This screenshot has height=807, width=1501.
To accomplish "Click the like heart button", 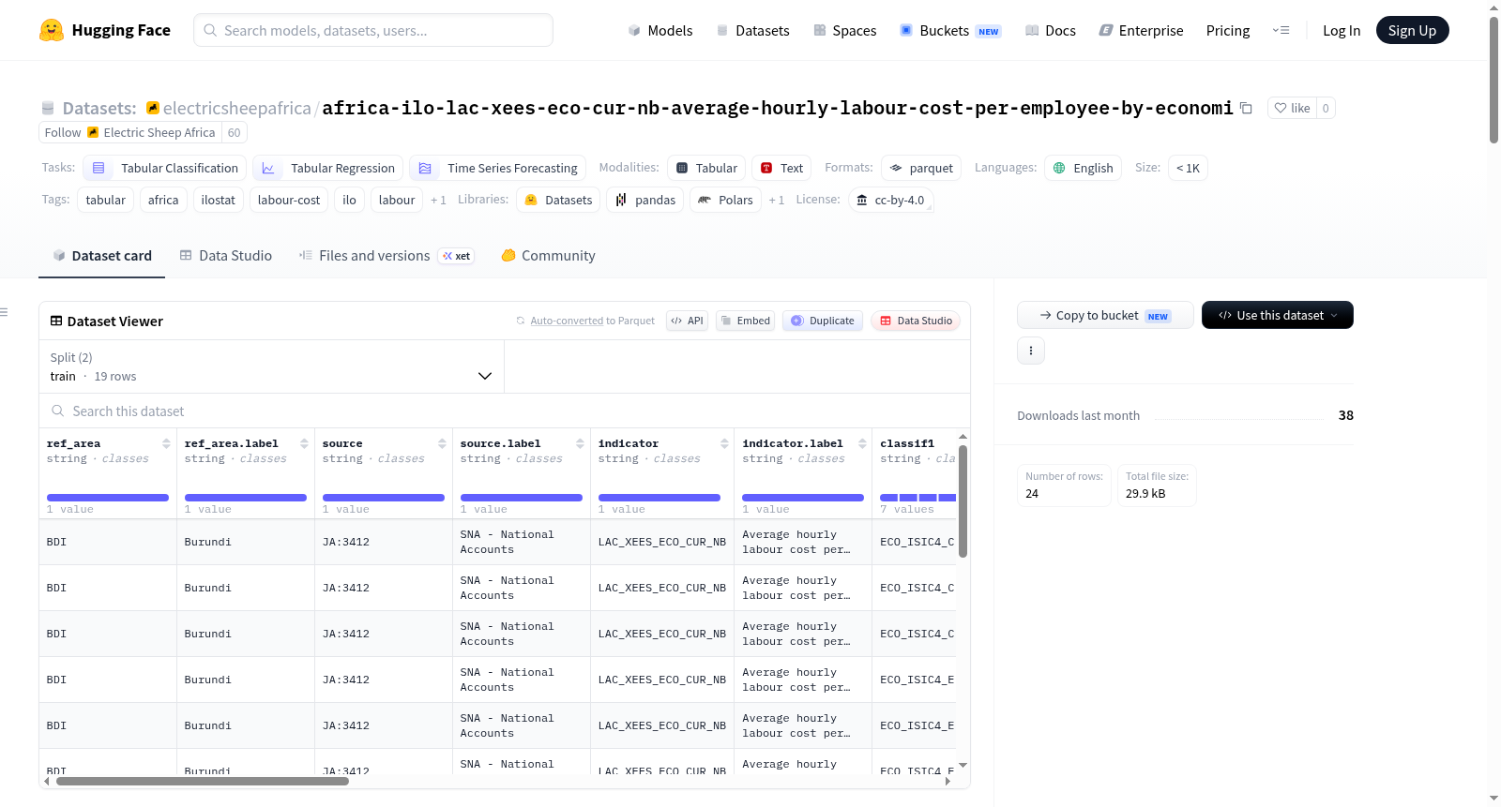I will tap(1292, 108).
